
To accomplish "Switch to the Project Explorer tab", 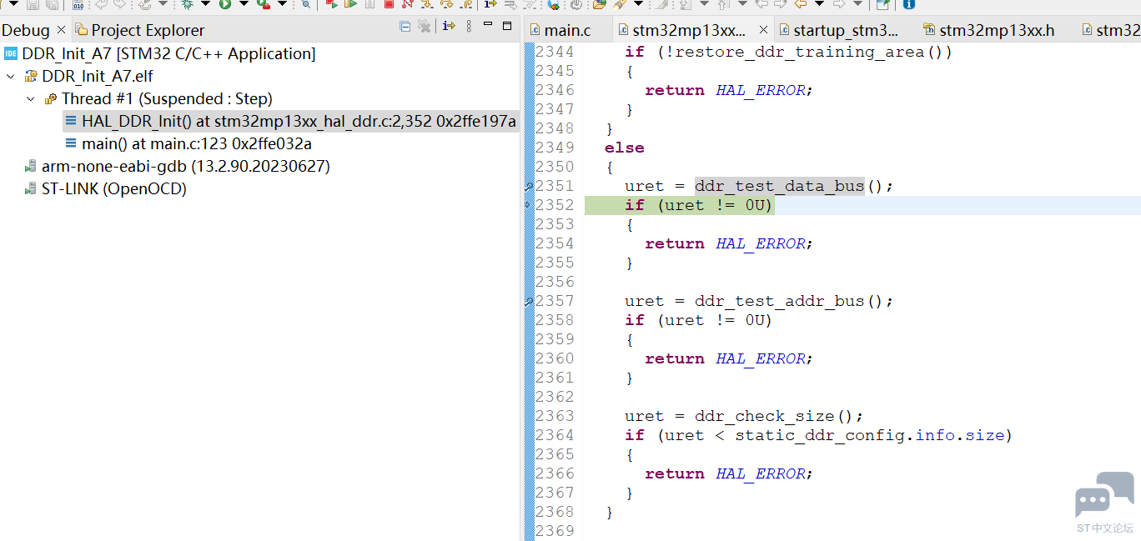I will tap(140, 30).
